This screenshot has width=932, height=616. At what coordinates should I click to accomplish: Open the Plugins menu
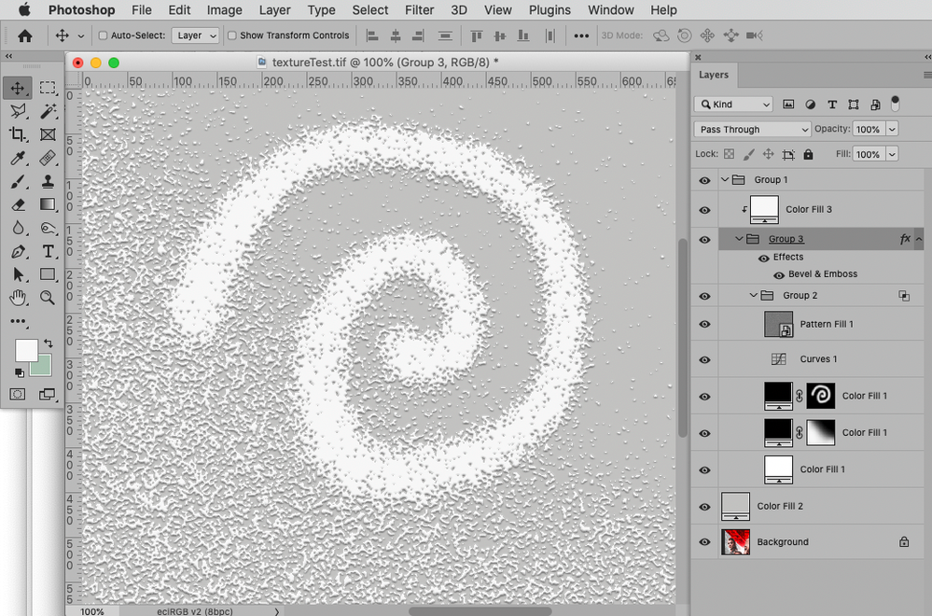point(549,10)
